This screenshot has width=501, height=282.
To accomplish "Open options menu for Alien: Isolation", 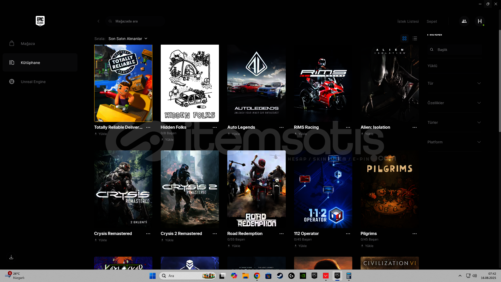I will click(x=415, y=127).
